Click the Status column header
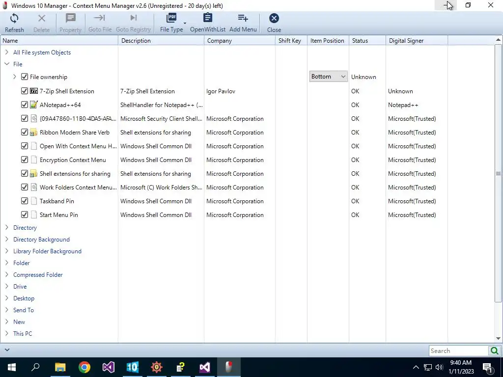The image size is (503, 377). (367, 41)
